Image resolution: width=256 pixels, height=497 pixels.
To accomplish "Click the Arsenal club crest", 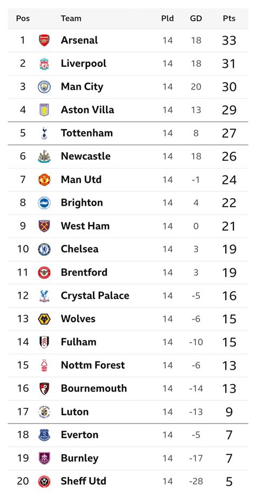I will pyautogui.click(x=44, y=40).
